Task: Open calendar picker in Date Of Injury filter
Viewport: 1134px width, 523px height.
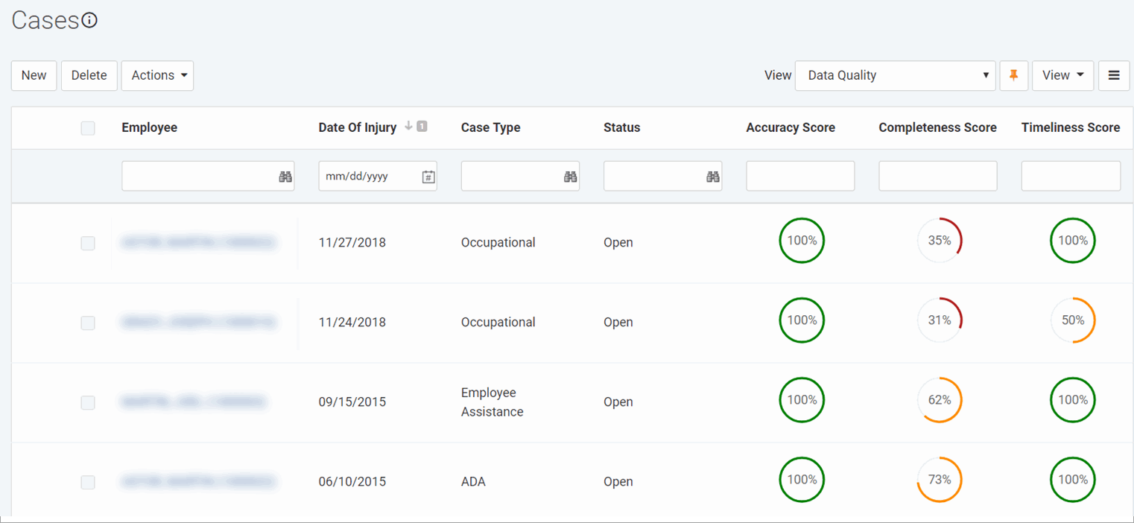Action: point(428,177)
